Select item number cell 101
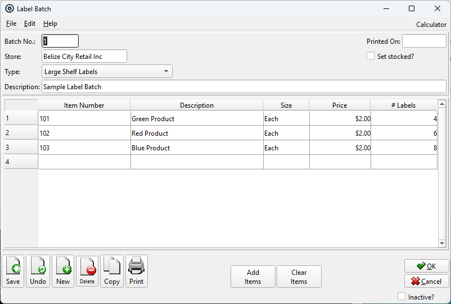 point(84,118)
